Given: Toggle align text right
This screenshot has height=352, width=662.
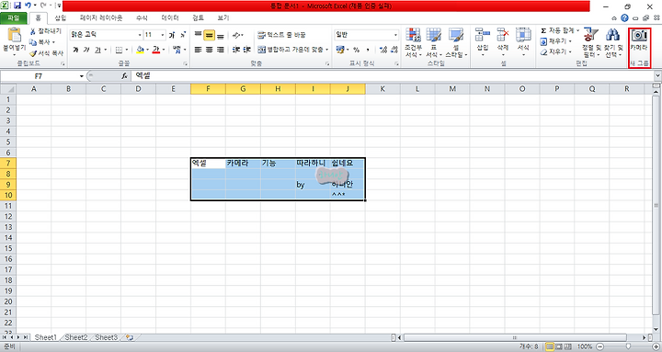Looking at the screenshot, I should (x=220, y=50).
